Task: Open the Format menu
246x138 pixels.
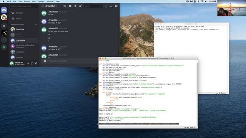Action: 27,2
